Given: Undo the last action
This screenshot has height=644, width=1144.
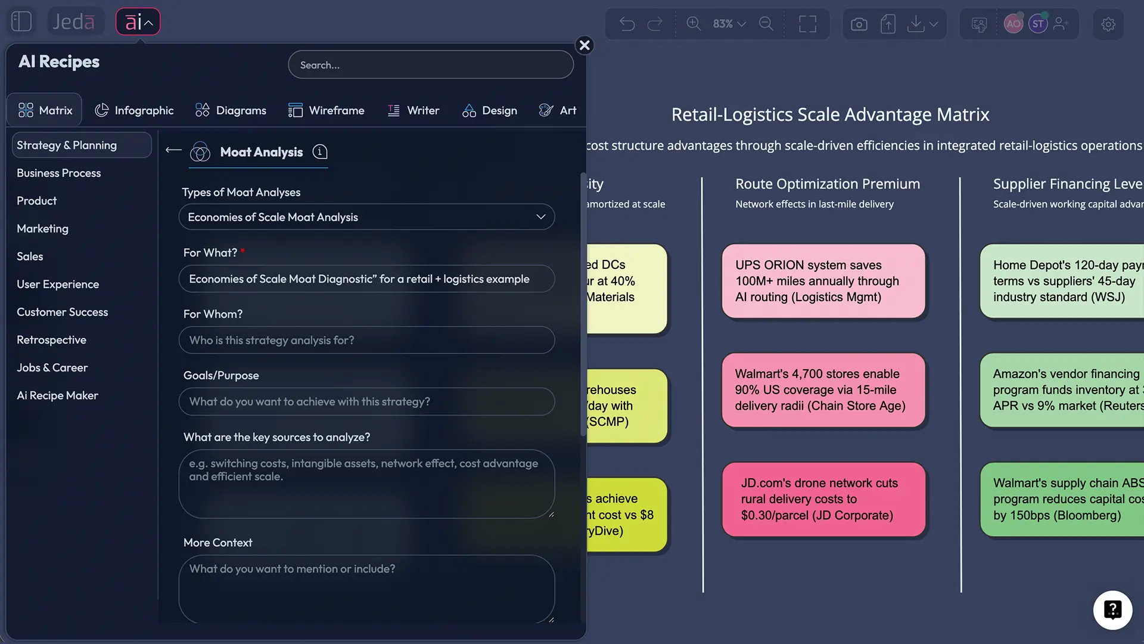Looking at the screenshot, I should (x=627, y=24).
